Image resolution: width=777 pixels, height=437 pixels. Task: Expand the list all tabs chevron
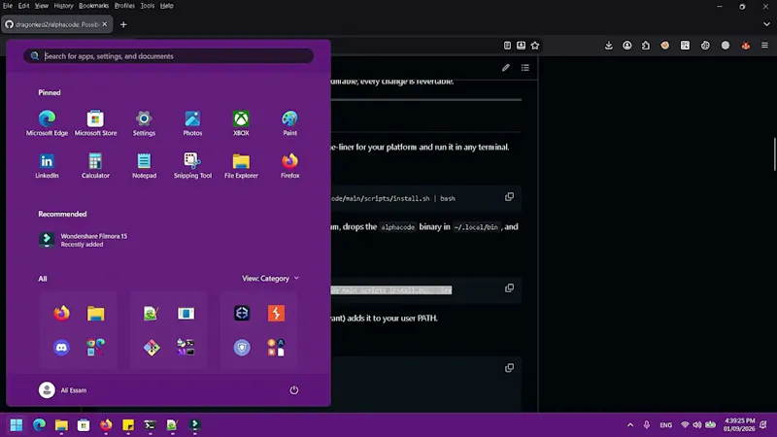coord(766,24)
